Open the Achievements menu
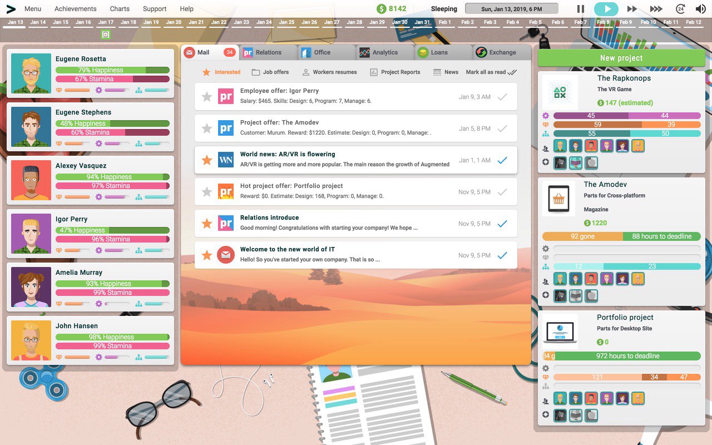This screenshot has height=445, width=712. tap(75, 8)
